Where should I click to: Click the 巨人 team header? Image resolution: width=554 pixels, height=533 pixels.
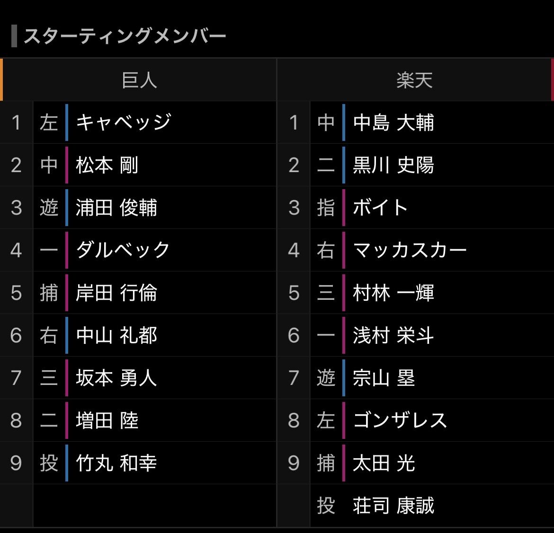pos(139,80)
